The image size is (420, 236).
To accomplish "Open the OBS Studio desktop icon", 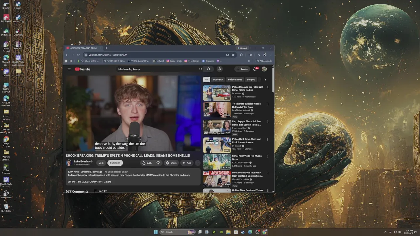I will click(x=6, y=195).
